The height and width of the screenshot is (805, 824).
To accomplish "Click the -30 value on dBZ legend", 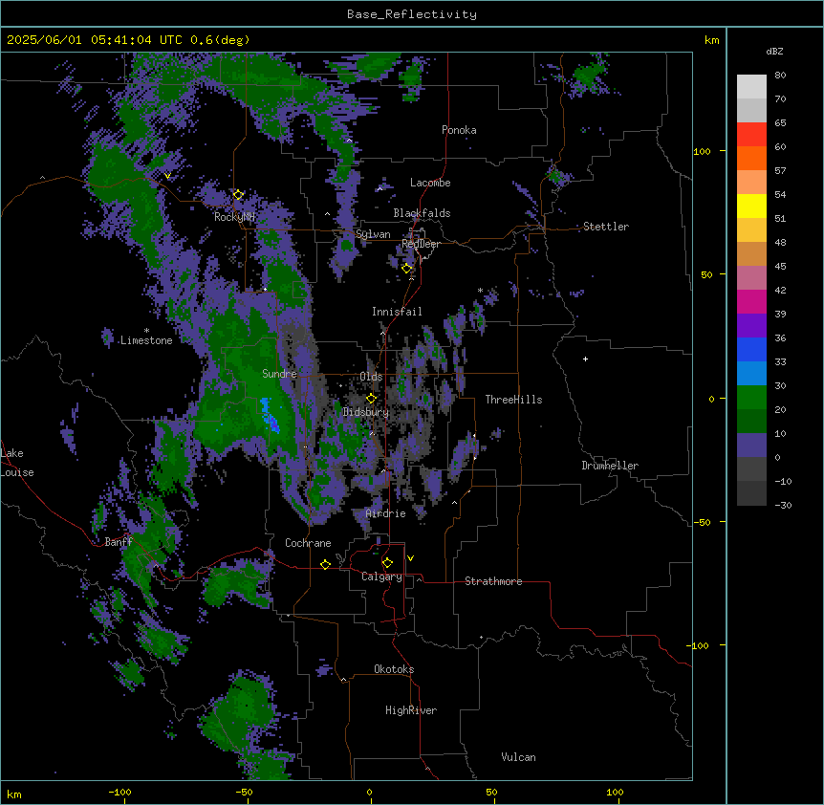I will coord(783,505).
